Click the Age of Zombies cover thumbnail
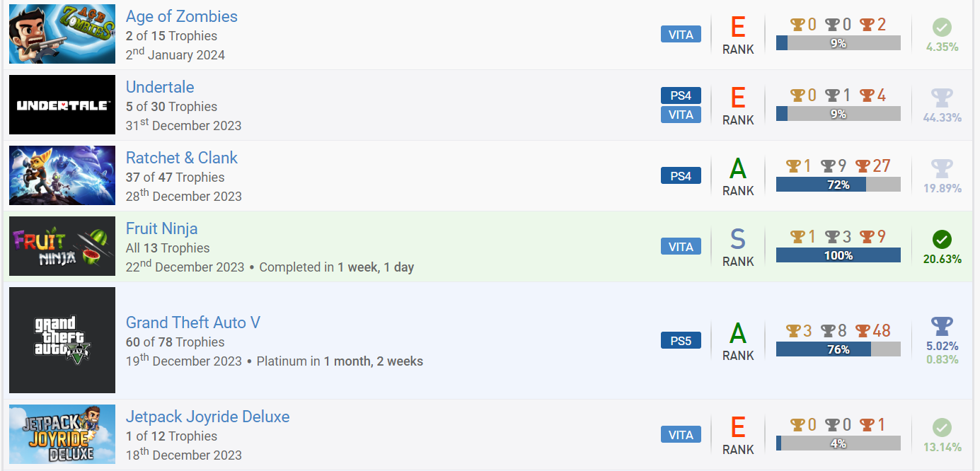This screenshot has width=980, height=471. [x=62, y=34]
